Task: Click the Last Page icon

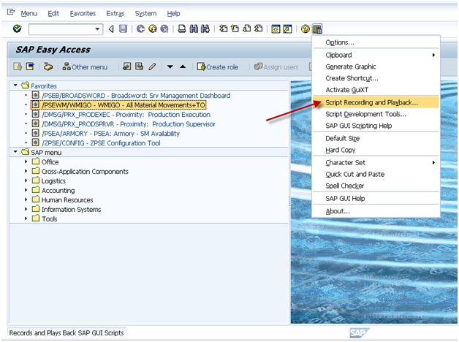Action: (259, 28)
